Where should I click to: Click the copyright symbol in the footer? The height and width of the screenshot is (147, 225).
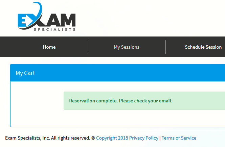click(x=93, y=138)
